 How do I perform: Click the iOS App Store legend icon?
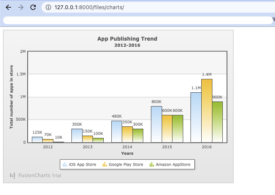tap(65, 164)
